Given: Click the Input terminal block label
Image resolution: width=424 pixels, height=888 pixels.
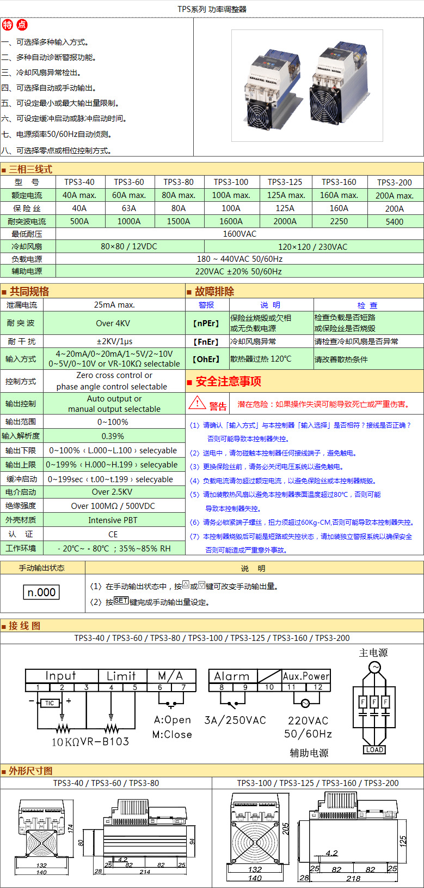Looking at the screenshot, I should tap(61, 676).
